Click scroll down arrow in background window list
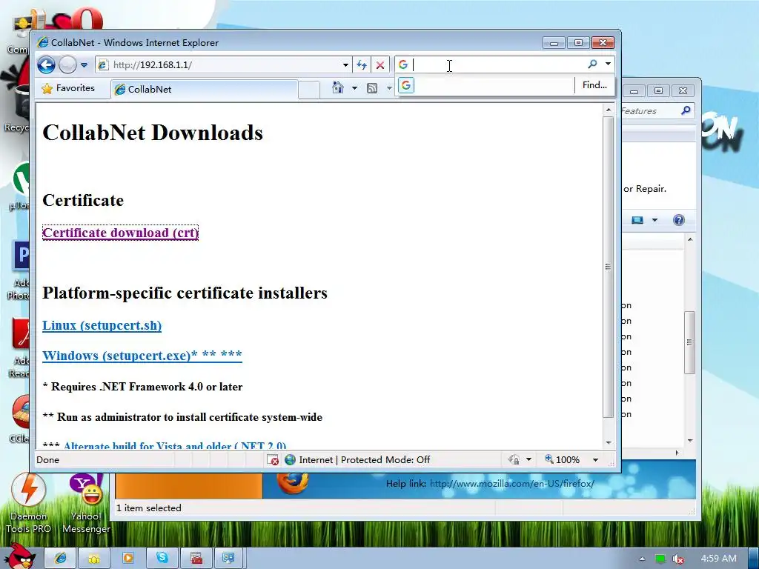 (690, 440)
